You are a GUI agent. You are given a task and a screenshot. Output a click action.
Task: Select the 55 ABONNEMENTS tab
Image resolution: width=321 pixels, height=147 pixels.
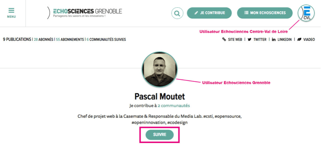(x=70, y=40)
